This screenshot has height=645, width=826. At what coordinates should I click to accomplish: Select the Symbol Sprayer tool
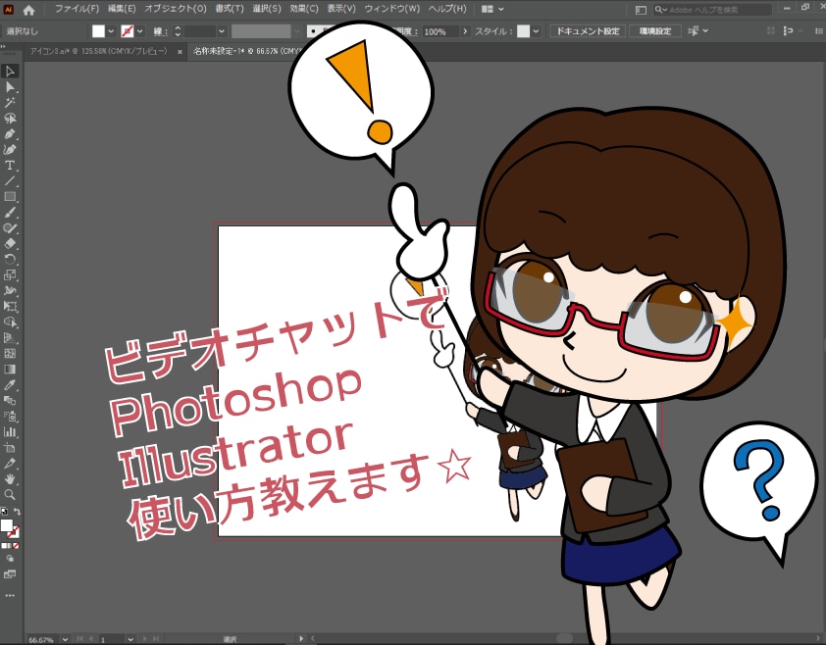(10, 417)
